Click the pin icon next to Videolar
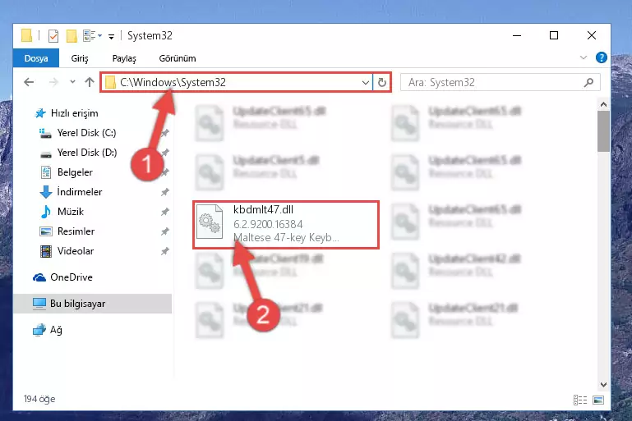Image resolution: width=632 pixels, height=421 pixels. click(165, 251)
